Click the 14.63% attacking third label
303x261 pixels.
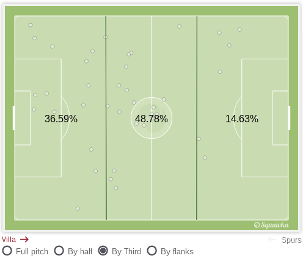coord(242,119)
